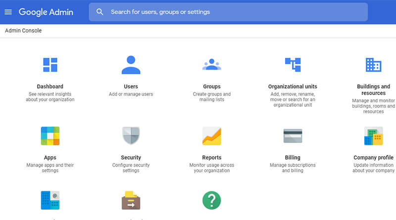Click the Organizational units title
The width and height of the screenshot is (396, 220).
293,87
